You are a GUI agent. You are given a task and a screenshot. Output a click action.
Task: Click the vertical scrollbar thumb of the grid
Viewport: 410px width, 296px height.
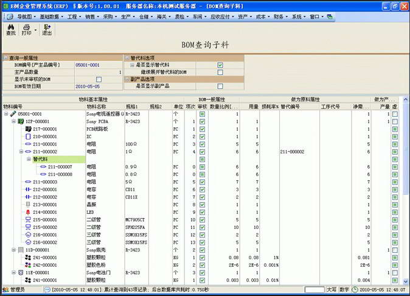(x=406, y=149)
